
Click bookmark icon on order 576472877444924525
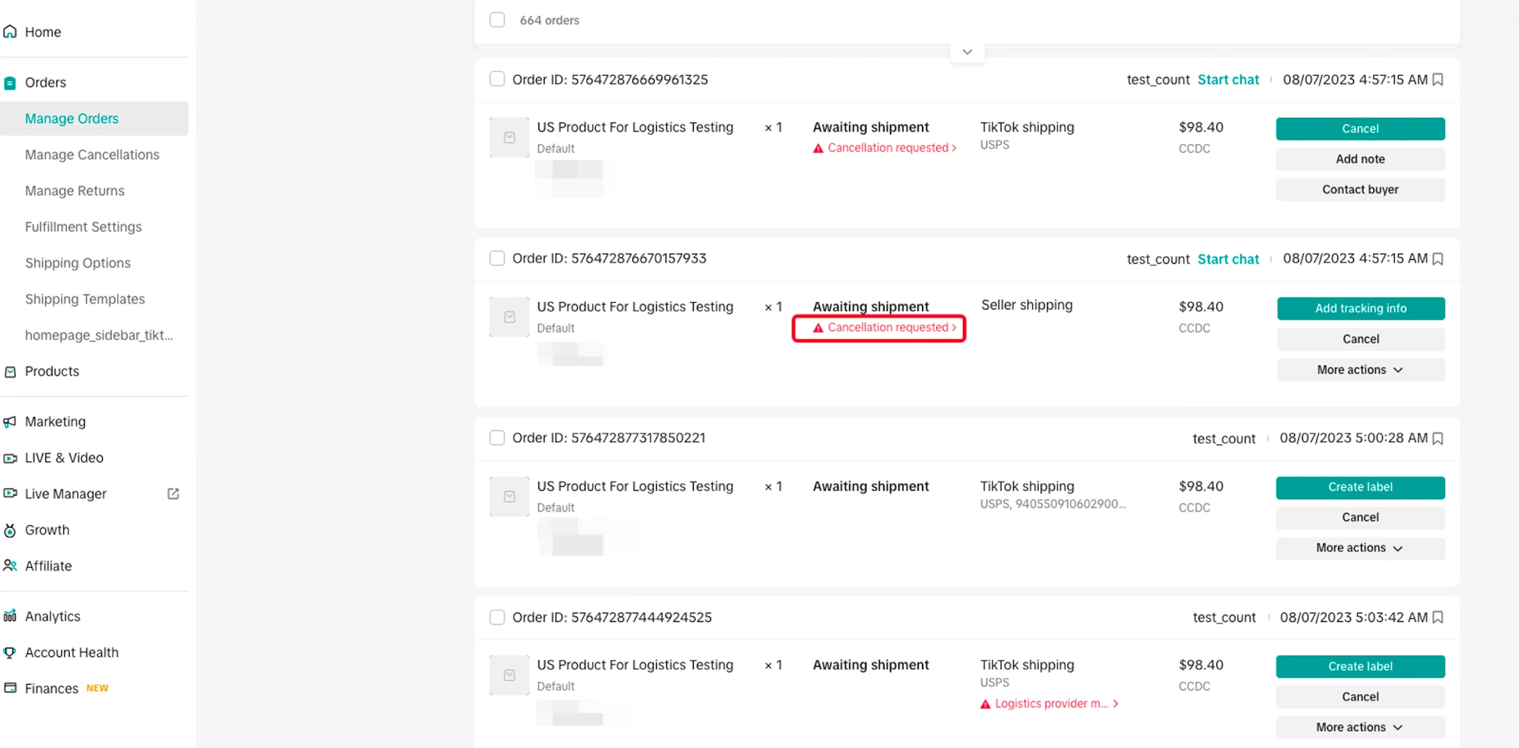pos(1438,617)
